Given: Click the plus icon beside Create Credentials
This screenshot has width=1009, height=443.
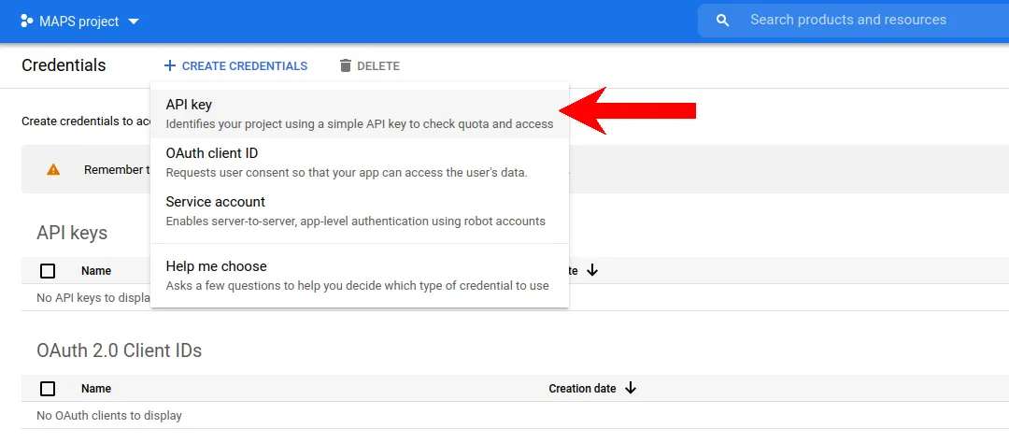Looking at the screenshot, I should (x=169, y=65).
